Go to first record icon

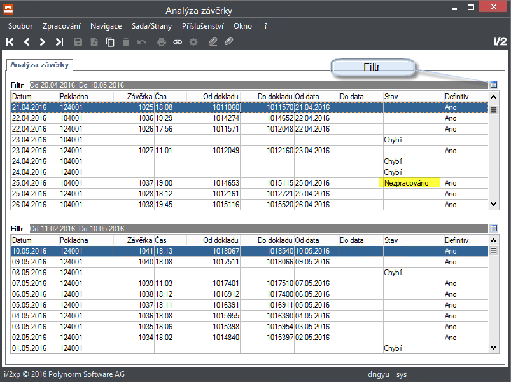click(x=10, y=42)
